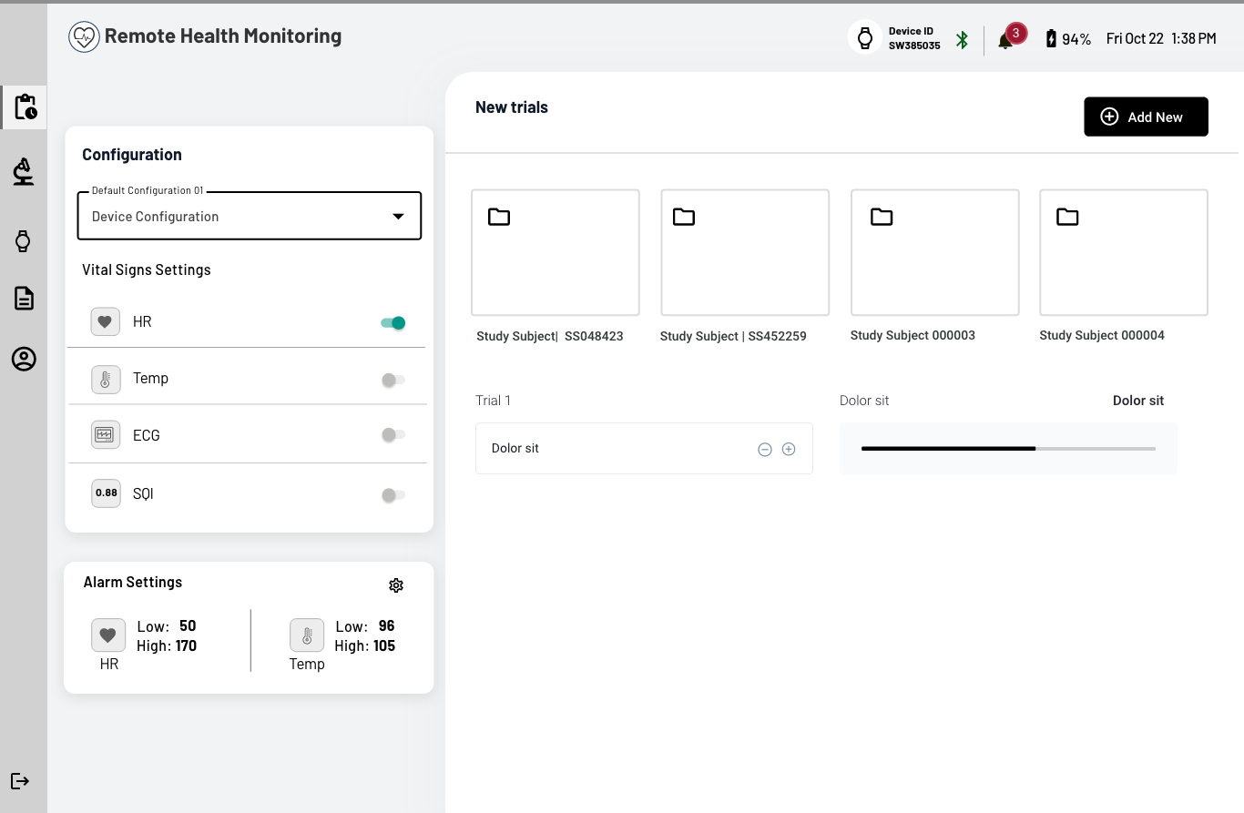Click the New trials heading

(x=512, y=107)
